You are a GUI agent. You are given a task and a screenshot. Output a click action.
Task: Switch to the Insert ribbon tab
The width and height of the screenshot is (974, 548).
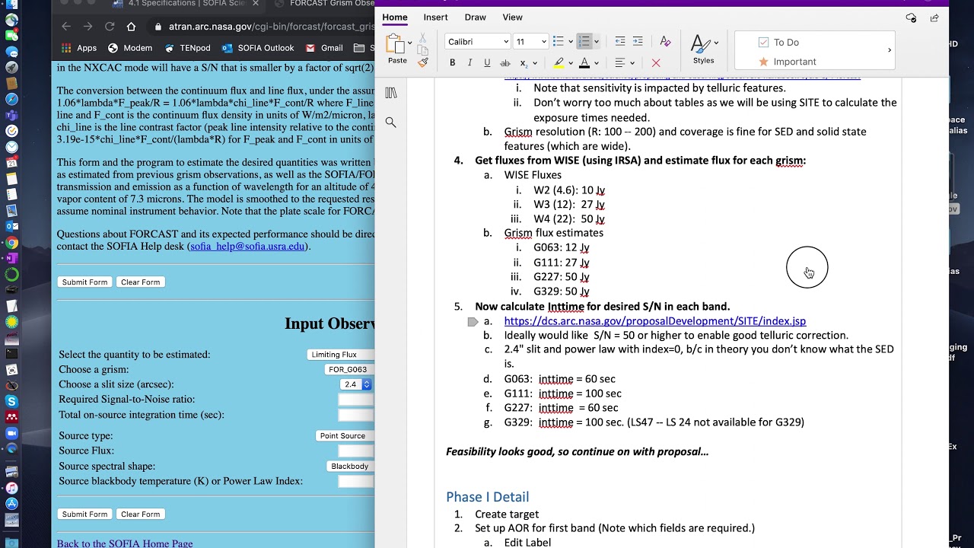(436, 18)
